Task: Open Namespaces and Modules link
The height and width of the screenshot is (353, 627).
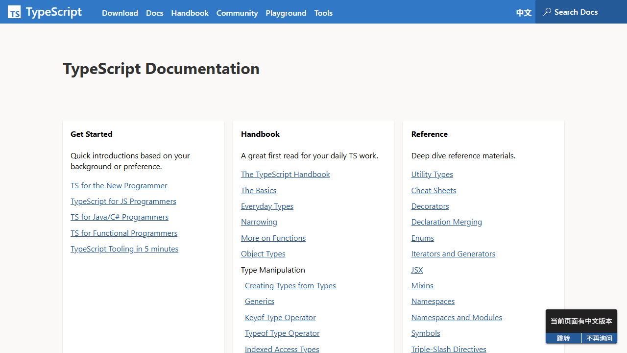Action: [457, 317]
